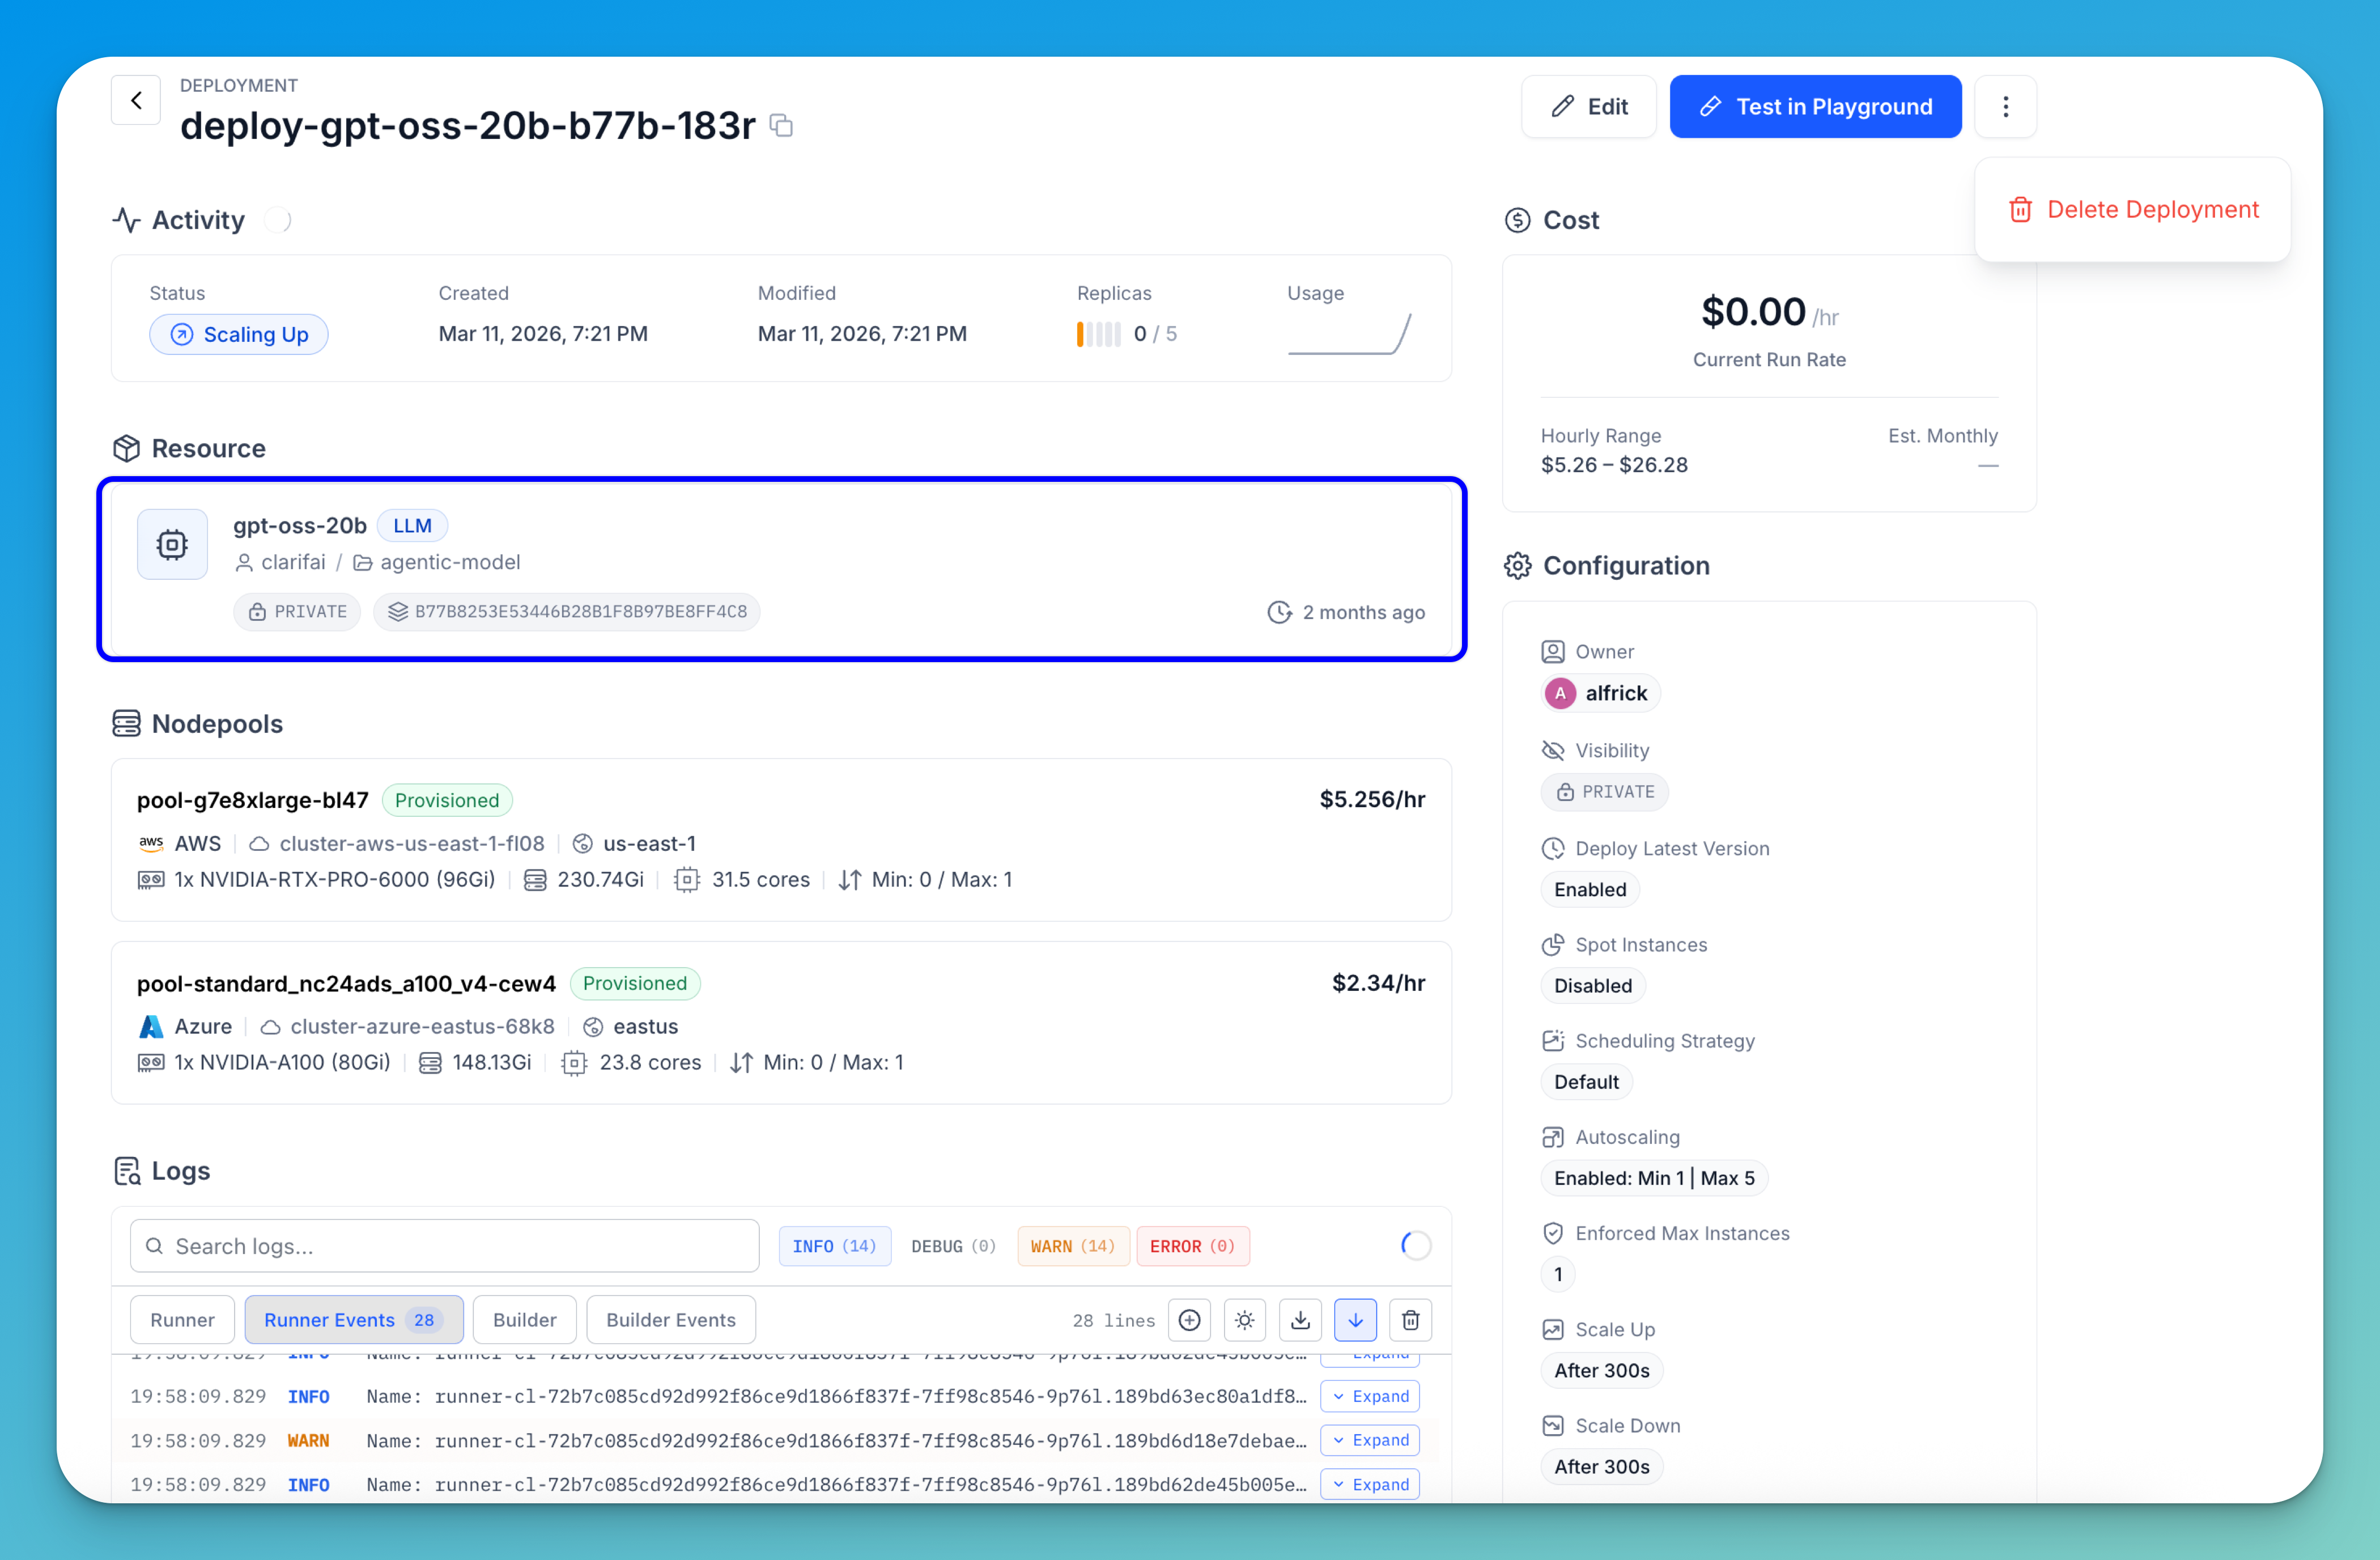Toggle light theme sun icon in logs
Viewport: 2380px width, 1560px height.
pos(1244,1320)
